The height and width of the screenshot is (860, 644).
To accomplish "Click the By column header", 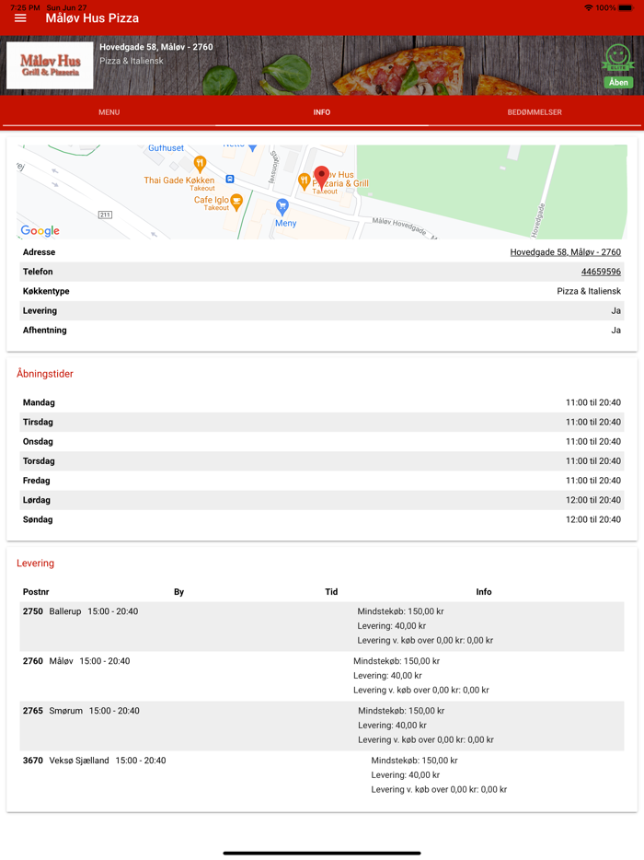I will click(x=178, y=592).
